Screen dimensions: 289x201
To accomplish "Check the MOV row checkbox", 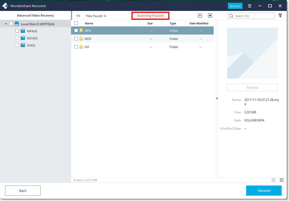I will [x=76, y=39].
